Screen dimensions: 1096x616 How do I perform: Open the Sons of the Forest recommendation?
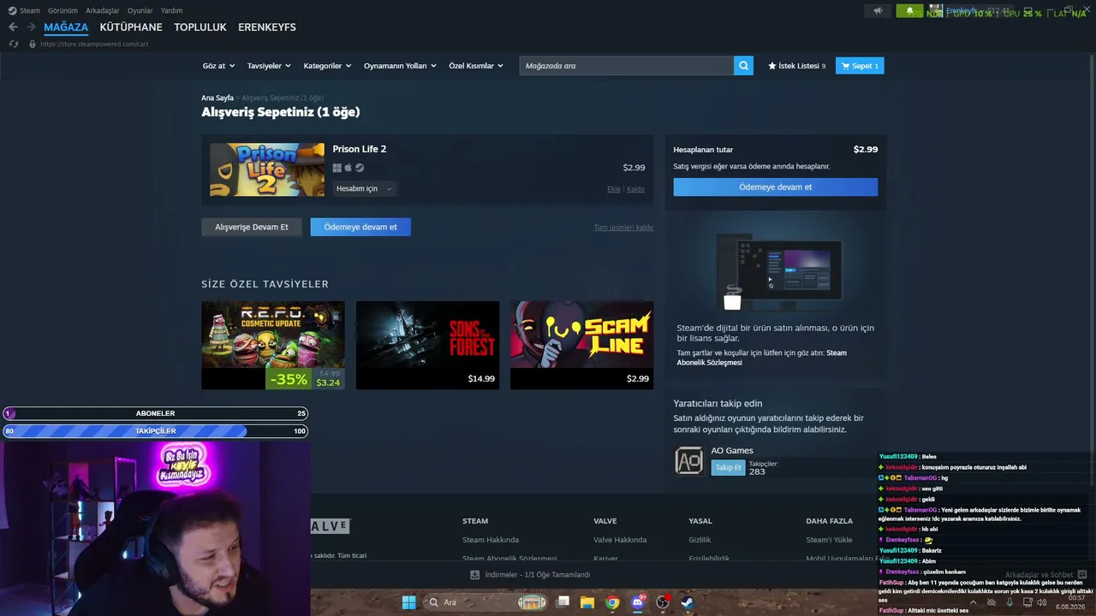click(427, 345)
